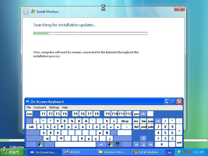Switch to UltraISO in the taskbar
208x156 pixels.
tap(79, 152)
